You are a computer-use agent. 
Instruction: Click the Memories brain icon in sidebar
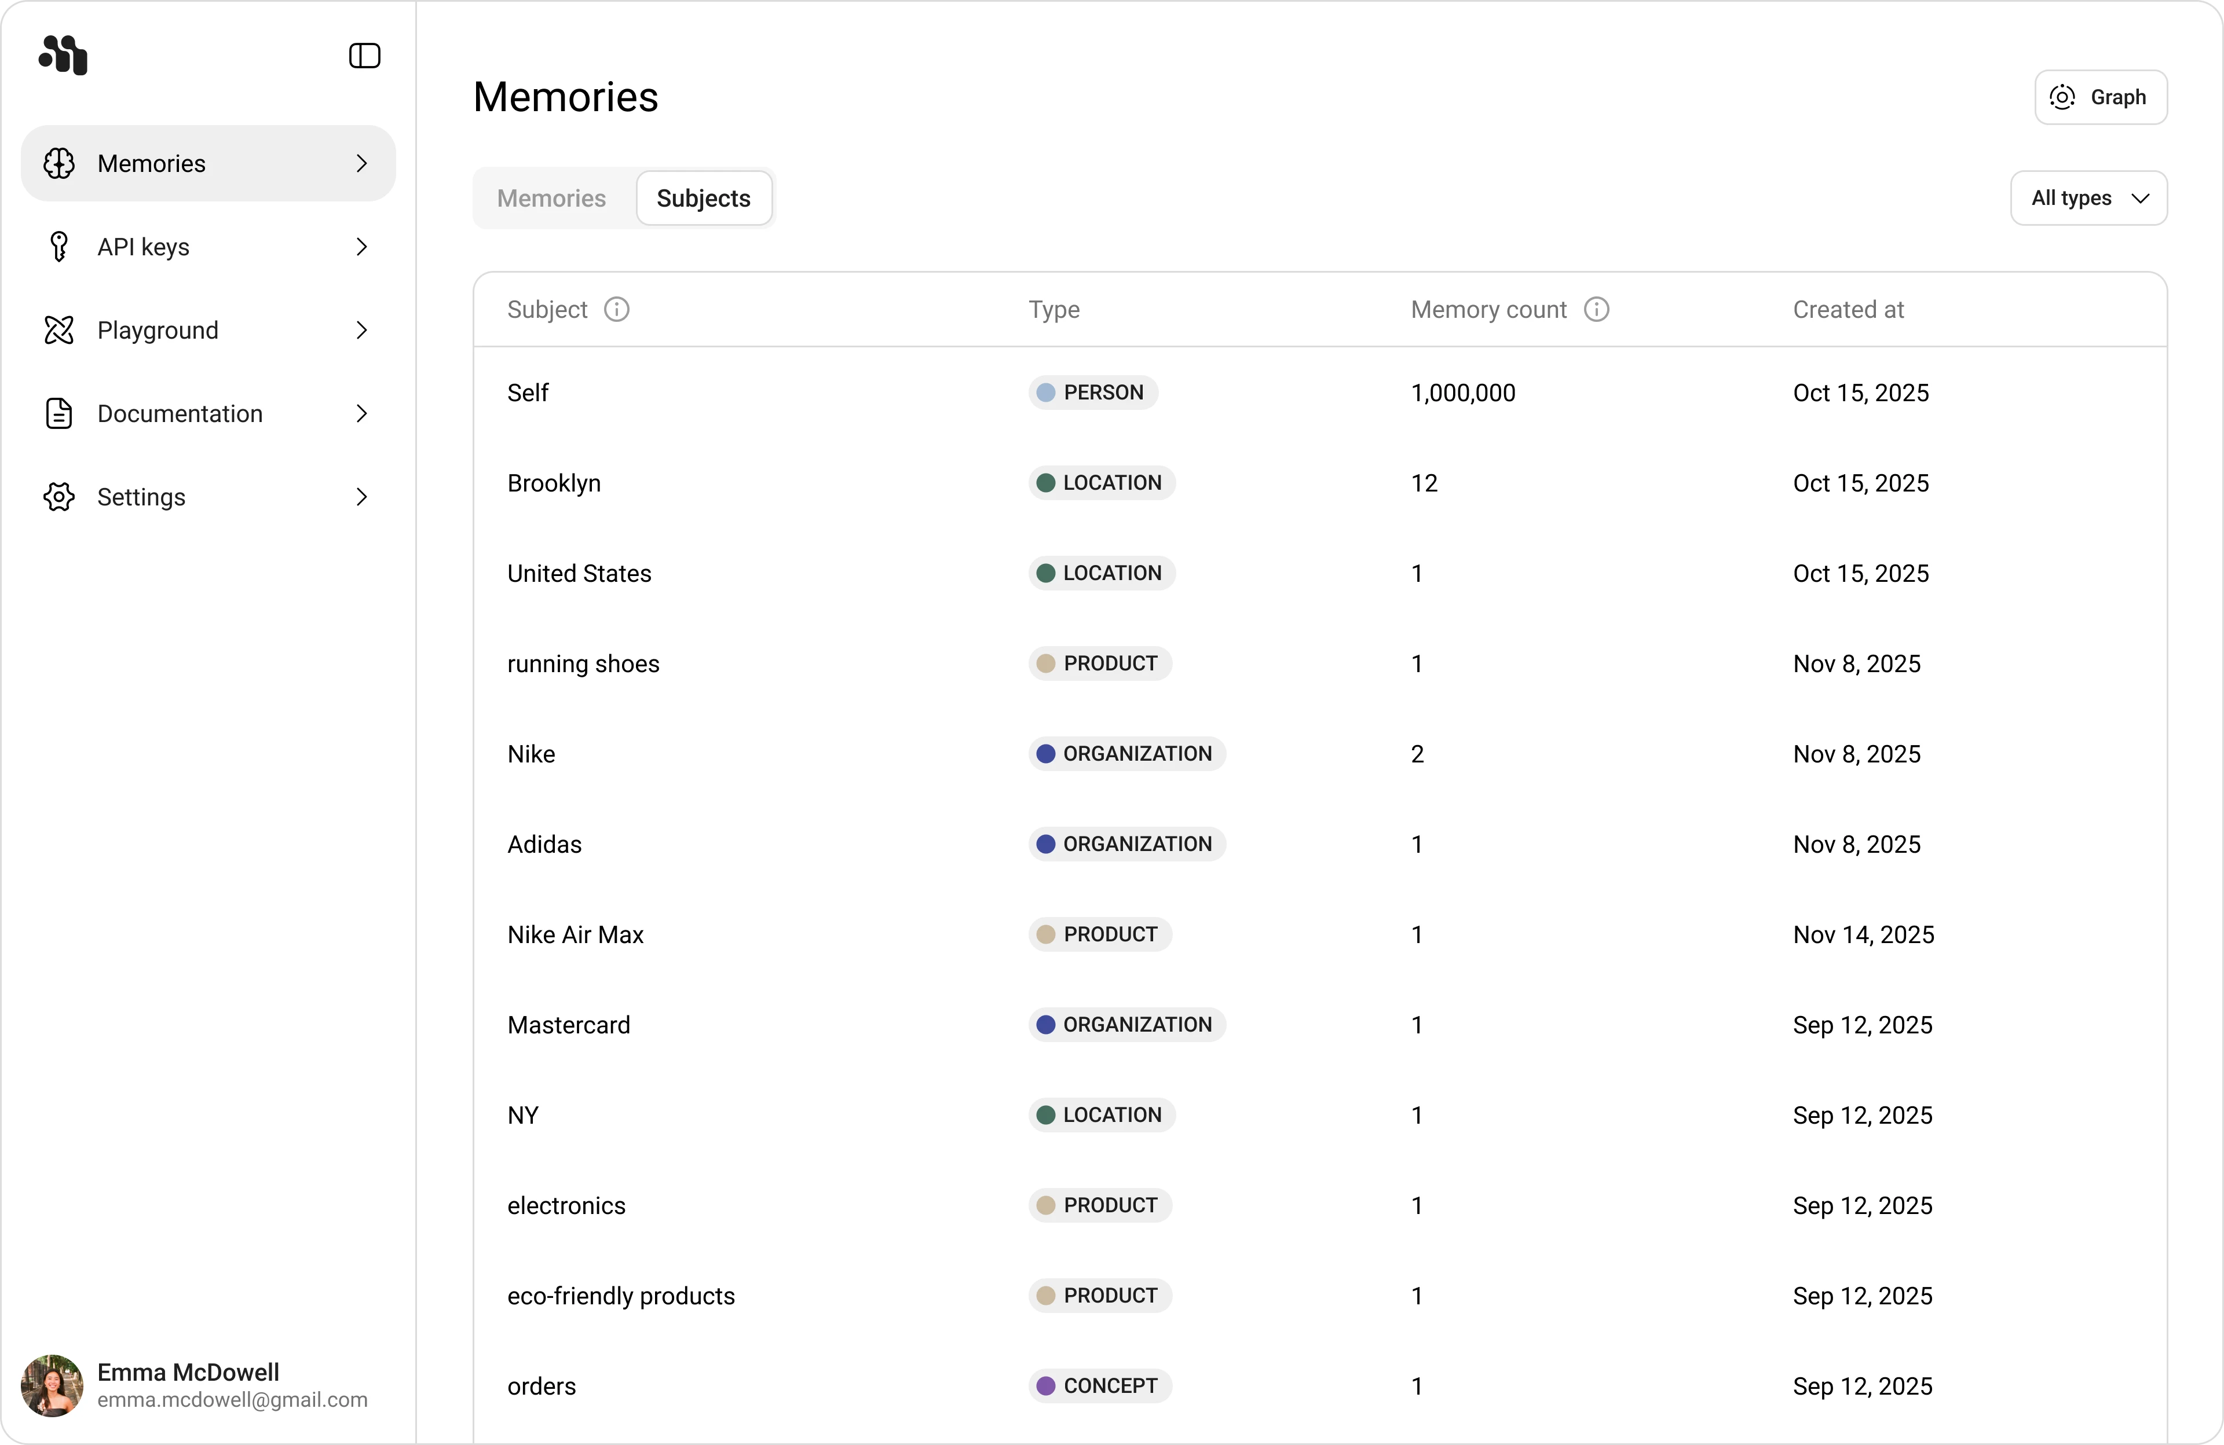point(59,163)
